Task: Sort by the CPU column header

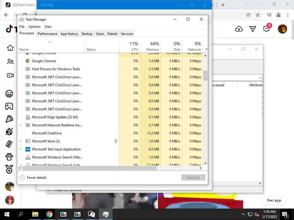Action: click(129, 47)
